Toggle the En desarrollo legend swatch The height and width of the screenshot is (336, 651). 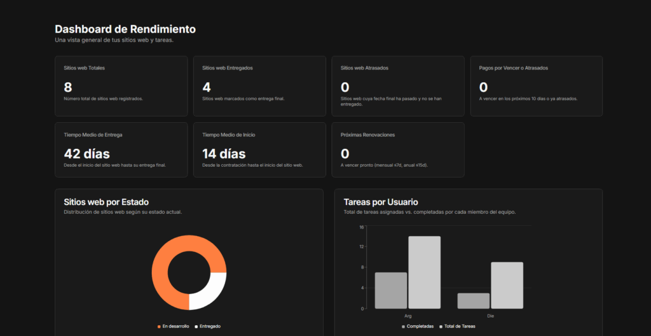click(159, 326)
